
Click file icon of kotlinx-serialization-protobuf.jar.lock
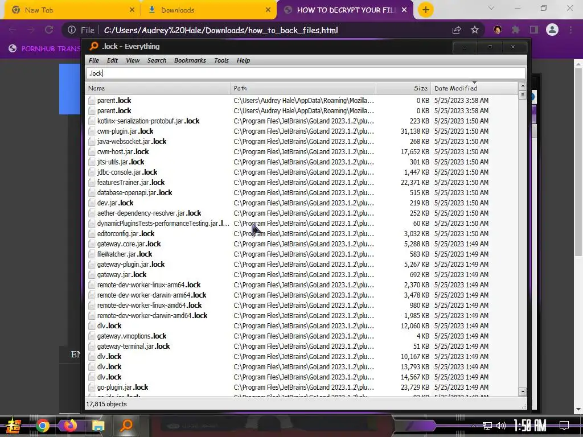click(x=92, y=121)
